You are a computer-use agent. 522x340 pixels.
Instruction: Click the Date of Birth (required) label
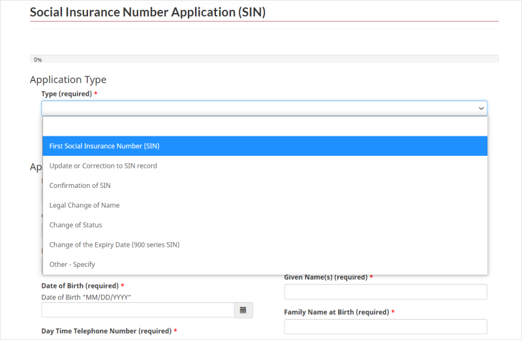(x=80, y=286)
